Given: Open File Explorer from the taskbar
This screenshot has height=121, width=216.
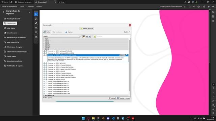Looking at the screenshot, I should 93,118.
